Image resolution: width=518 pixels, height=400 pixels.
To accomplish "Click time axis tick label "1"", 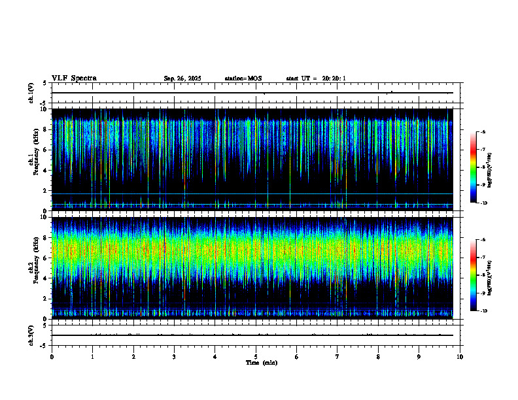I will [92, 357].
